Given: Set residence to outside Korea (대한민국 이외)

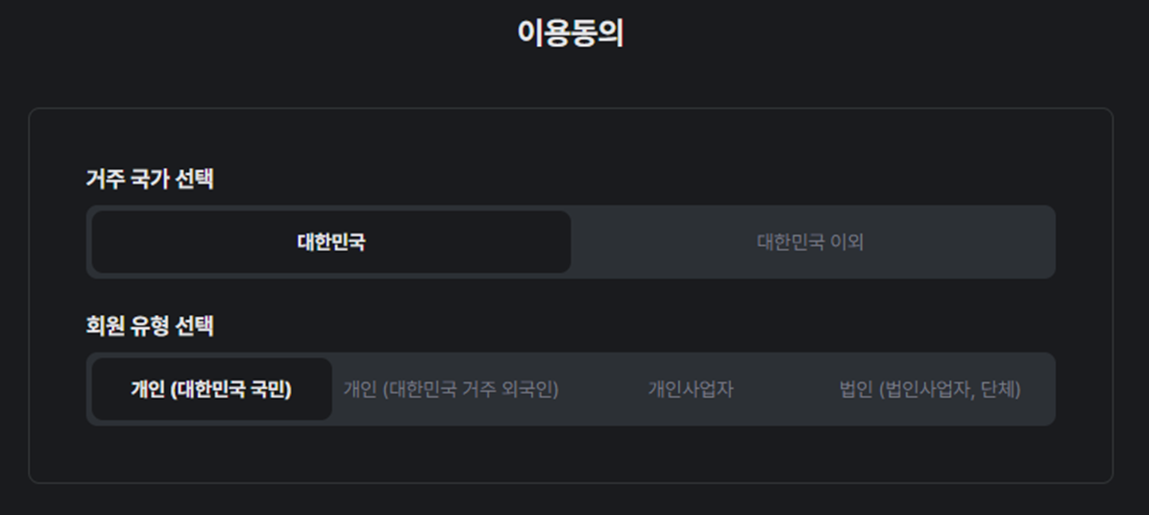Looking at the screenshot, I should [x=810, y=242].
